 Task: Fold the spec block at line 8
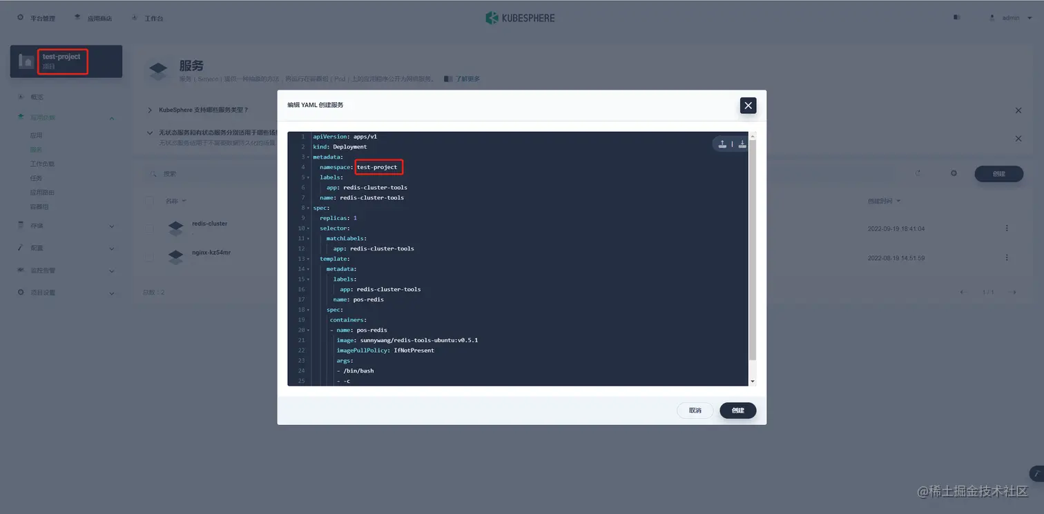308,208
